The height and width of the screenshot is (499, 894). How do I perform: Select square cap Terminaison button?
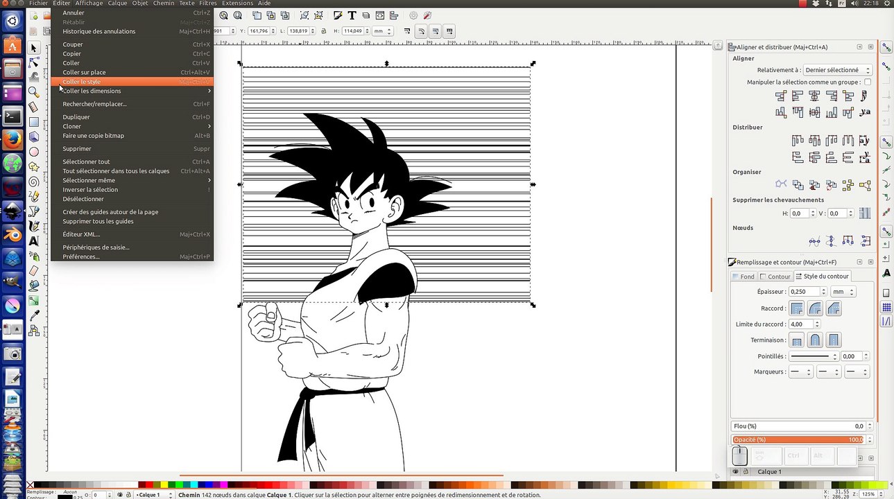coord(834,340)
